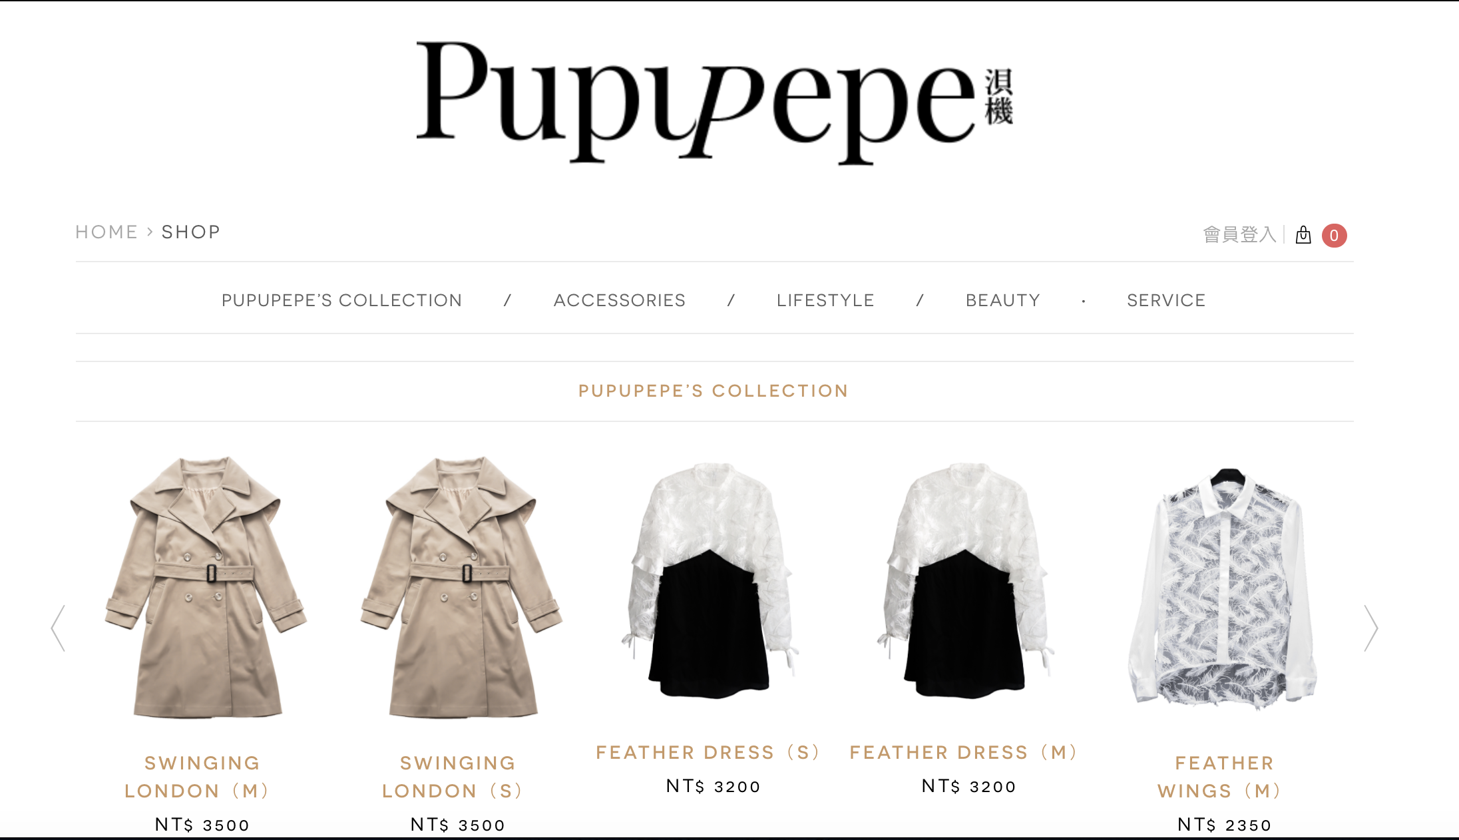The height and width of the screenshot is (840, 1459).
Task: Open the ACCESSORIES menu
Action: 619,300
